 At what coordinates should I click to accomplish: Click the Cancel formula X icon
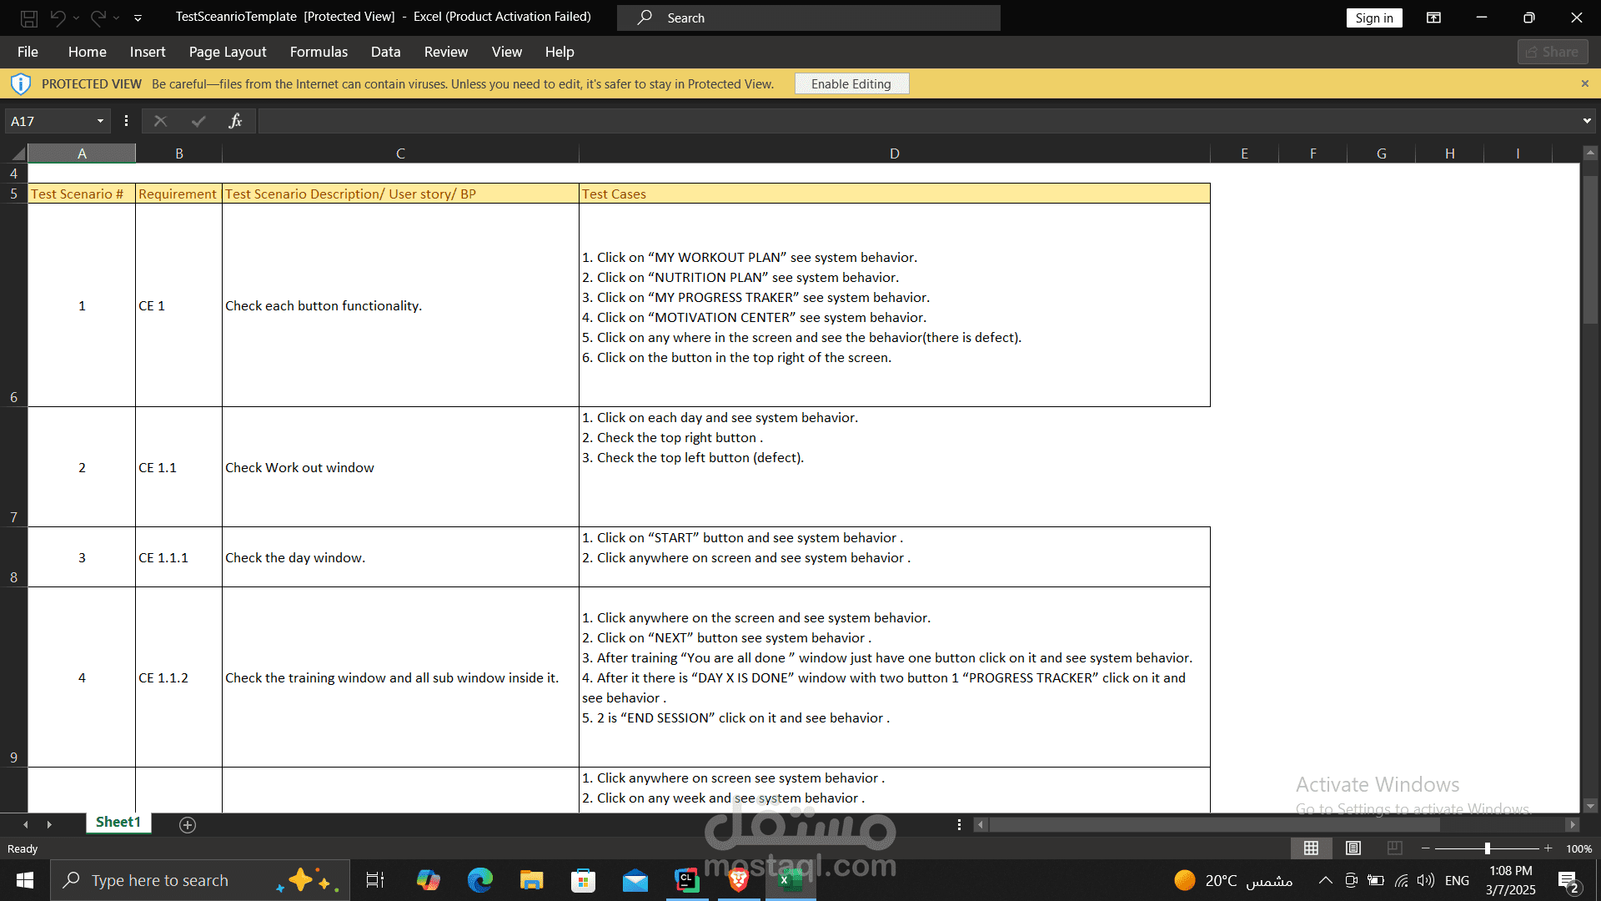tap(161, 121)
